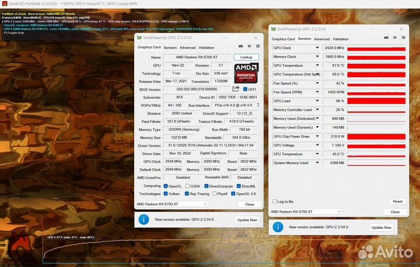420x267 pixels.
Task: Toggle the CUDA checkbox
Action: [187, 186]
